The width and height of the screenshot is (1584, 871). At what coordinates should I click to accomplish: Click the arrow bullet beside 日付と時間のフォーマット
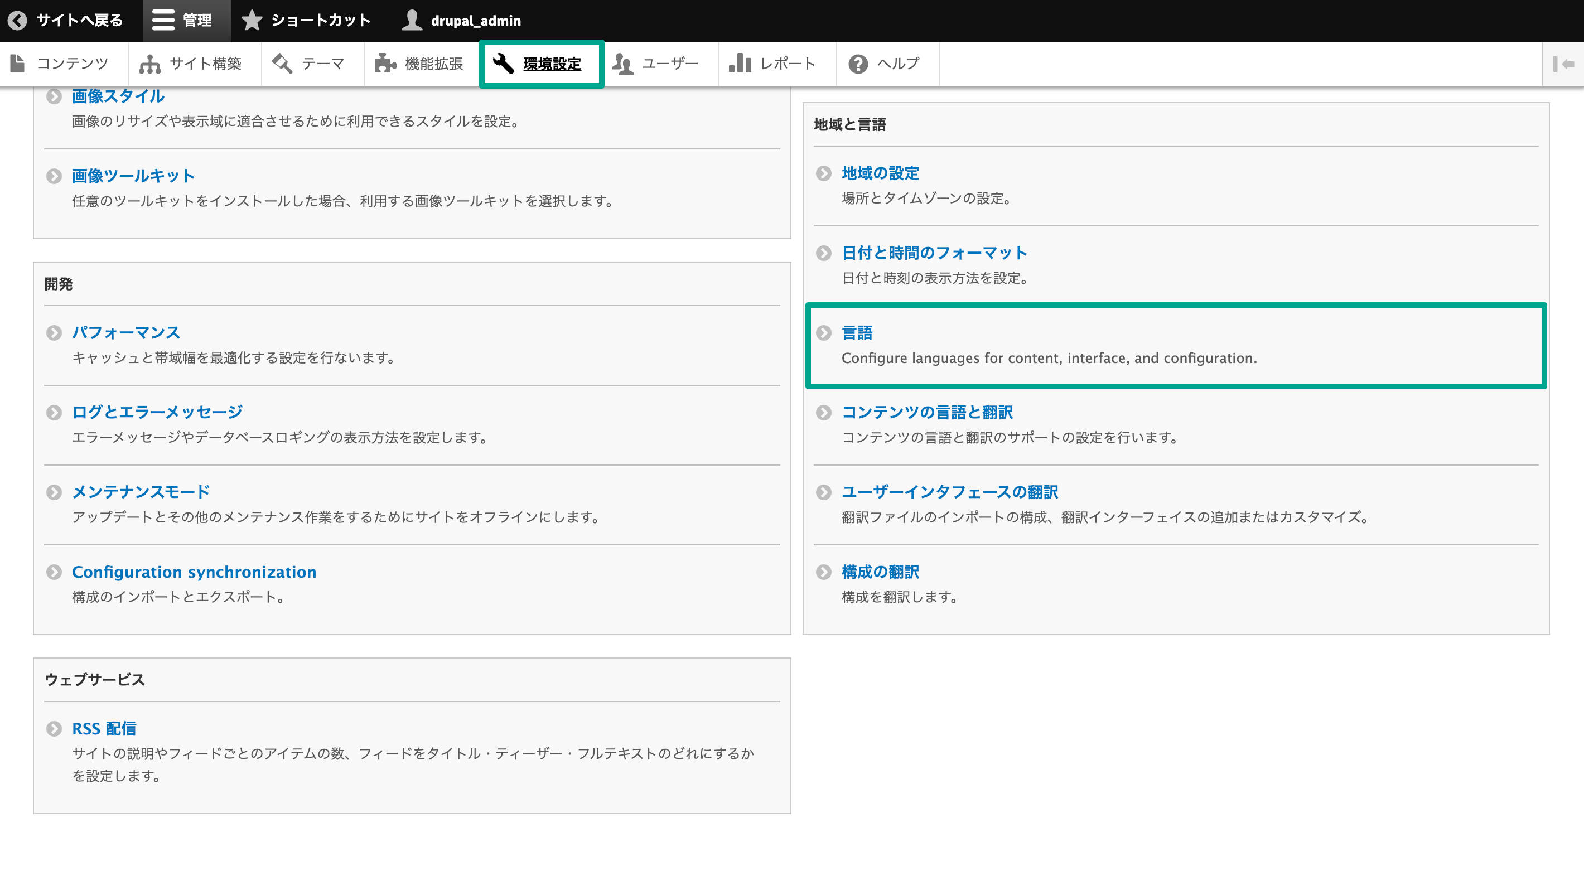(823, 253)
